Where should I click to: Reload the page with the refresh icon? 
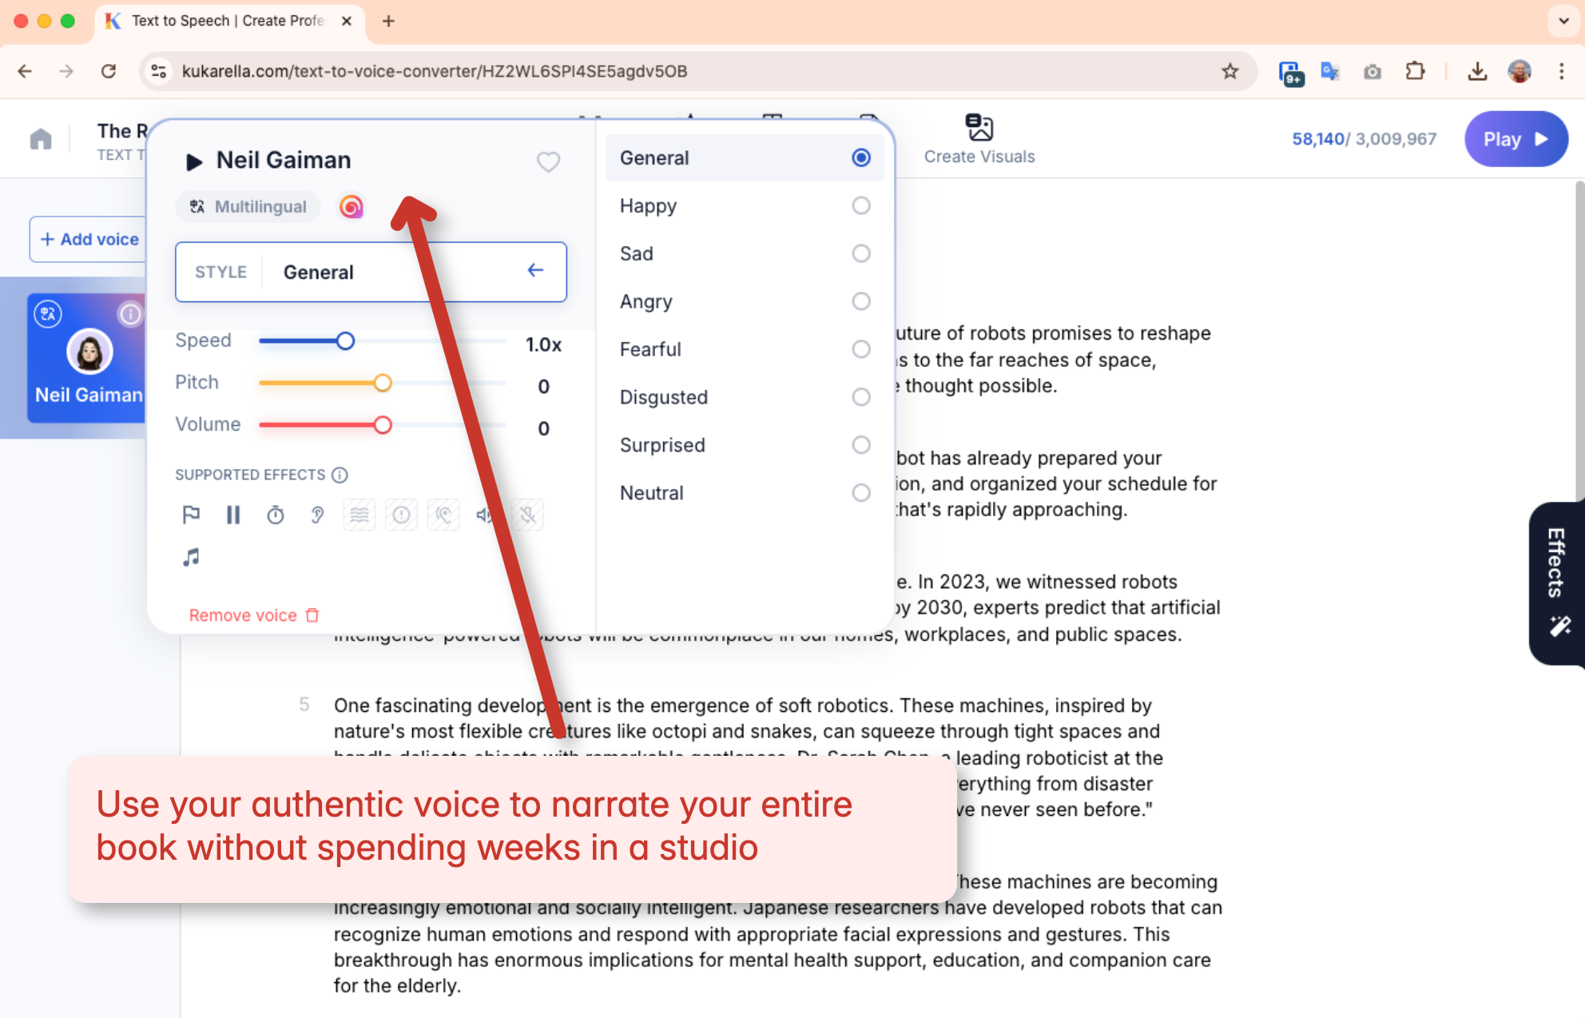109,71
